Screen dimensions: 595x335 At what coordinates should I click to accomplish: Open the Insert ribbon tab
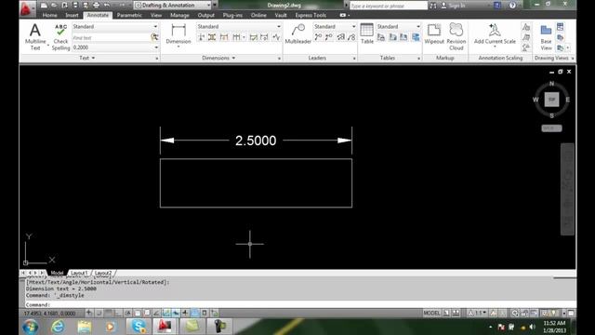pos(72,15)
